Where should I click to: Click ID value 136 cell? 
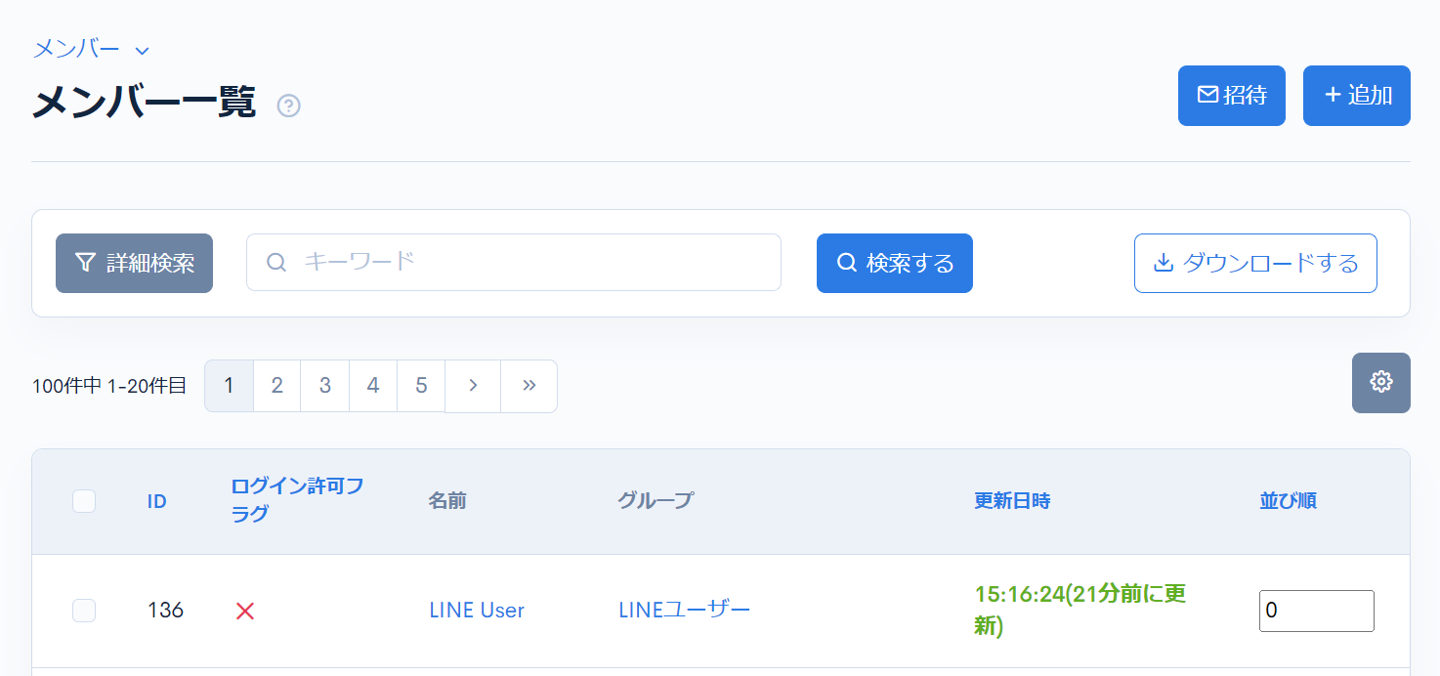(x=165, y=611)
